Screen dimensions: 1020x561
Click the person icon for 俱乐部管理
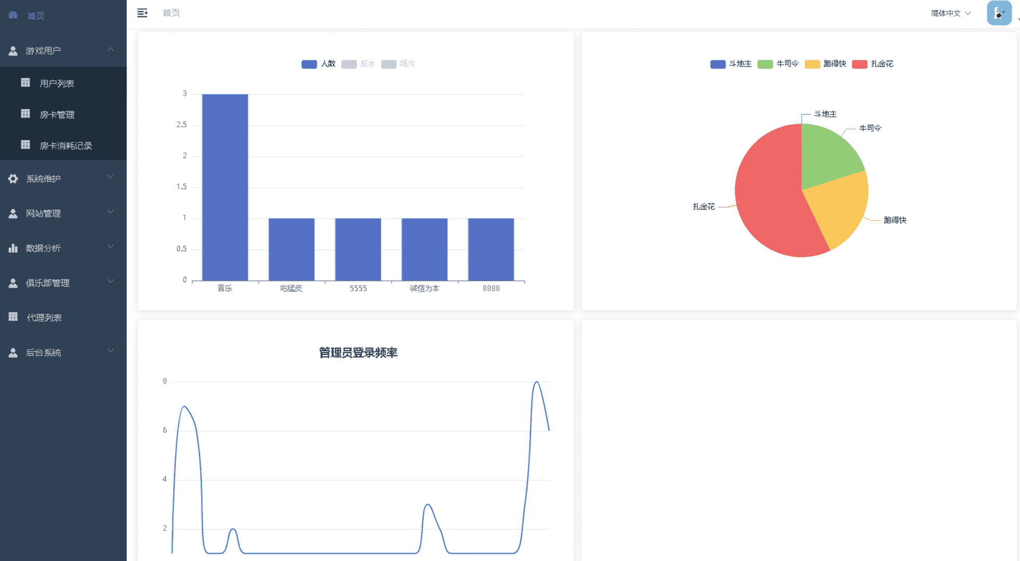pyautogui.click(x=13, y=283)
